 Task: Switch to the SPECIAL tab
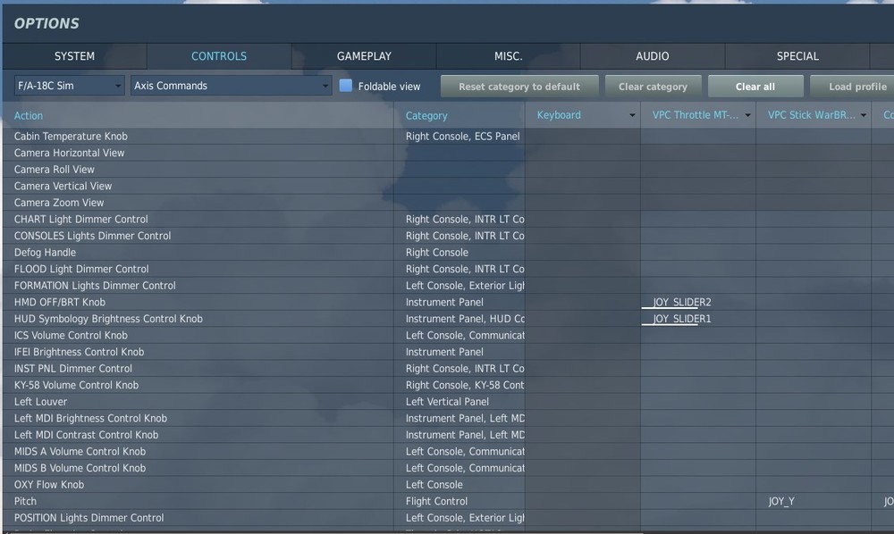pos(797,56)
